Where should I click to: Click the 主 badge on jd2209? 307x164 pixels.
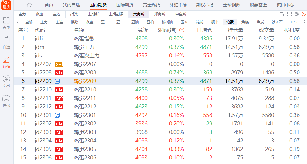(x=57, y=81)
